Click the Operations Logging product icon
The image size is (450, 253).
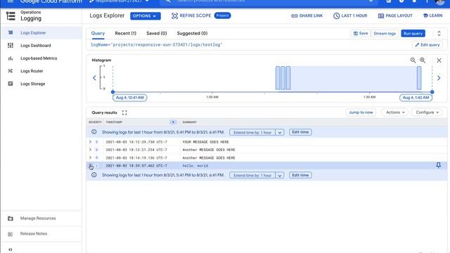click(11, 15)
